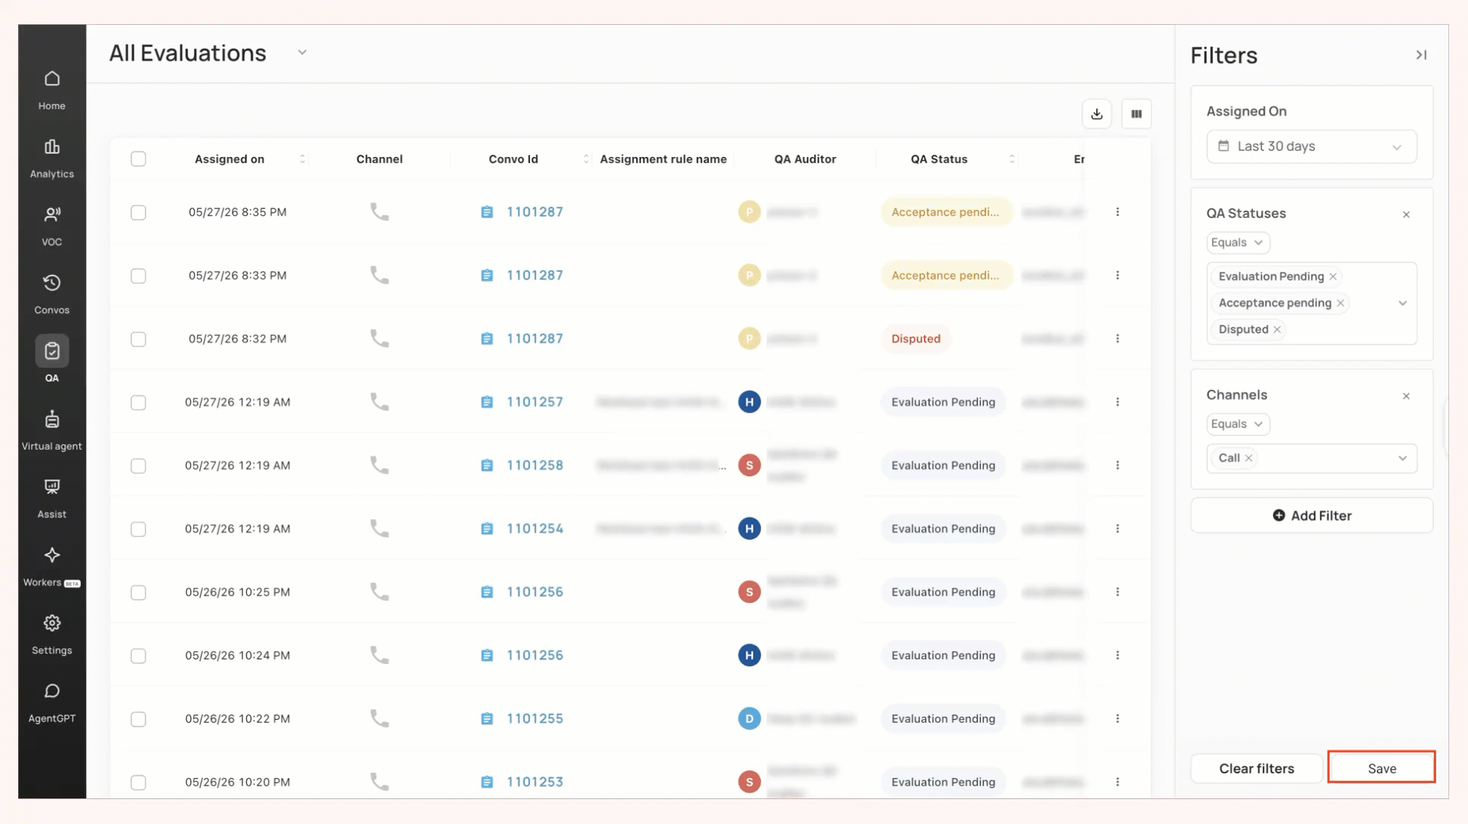
Task: Remove the QA Statuses filter
Action: click(1406, 214)
